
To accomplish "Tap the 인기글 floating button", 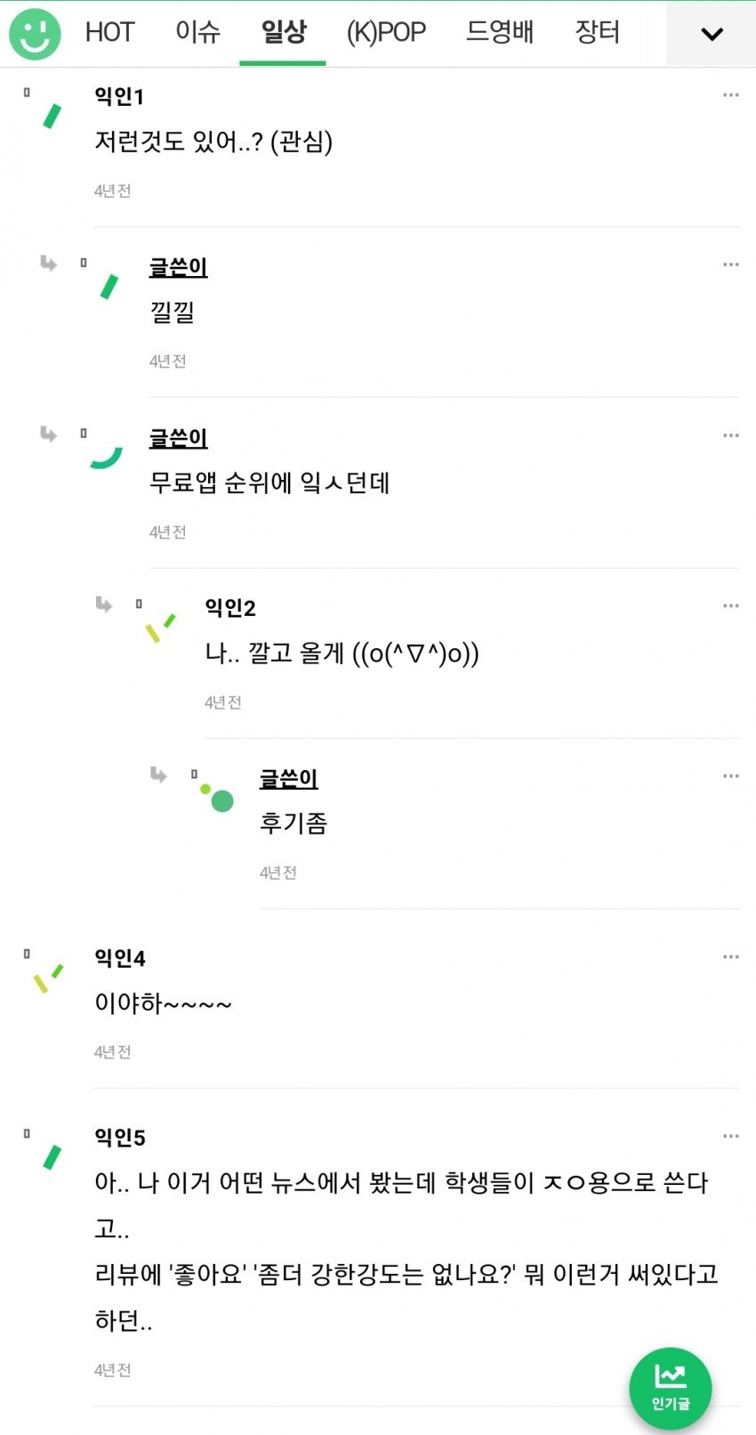I will pos(671,1387).
